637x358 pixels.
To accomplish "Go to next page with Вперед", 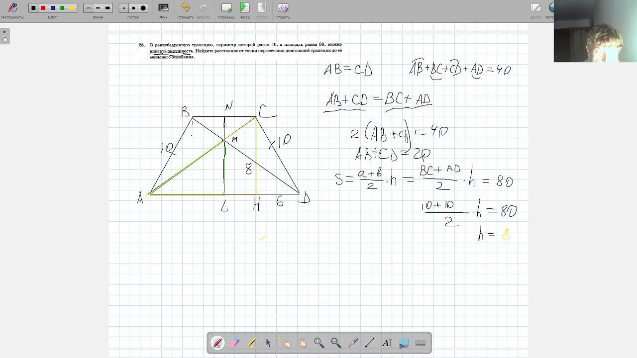I will (261, 10).
